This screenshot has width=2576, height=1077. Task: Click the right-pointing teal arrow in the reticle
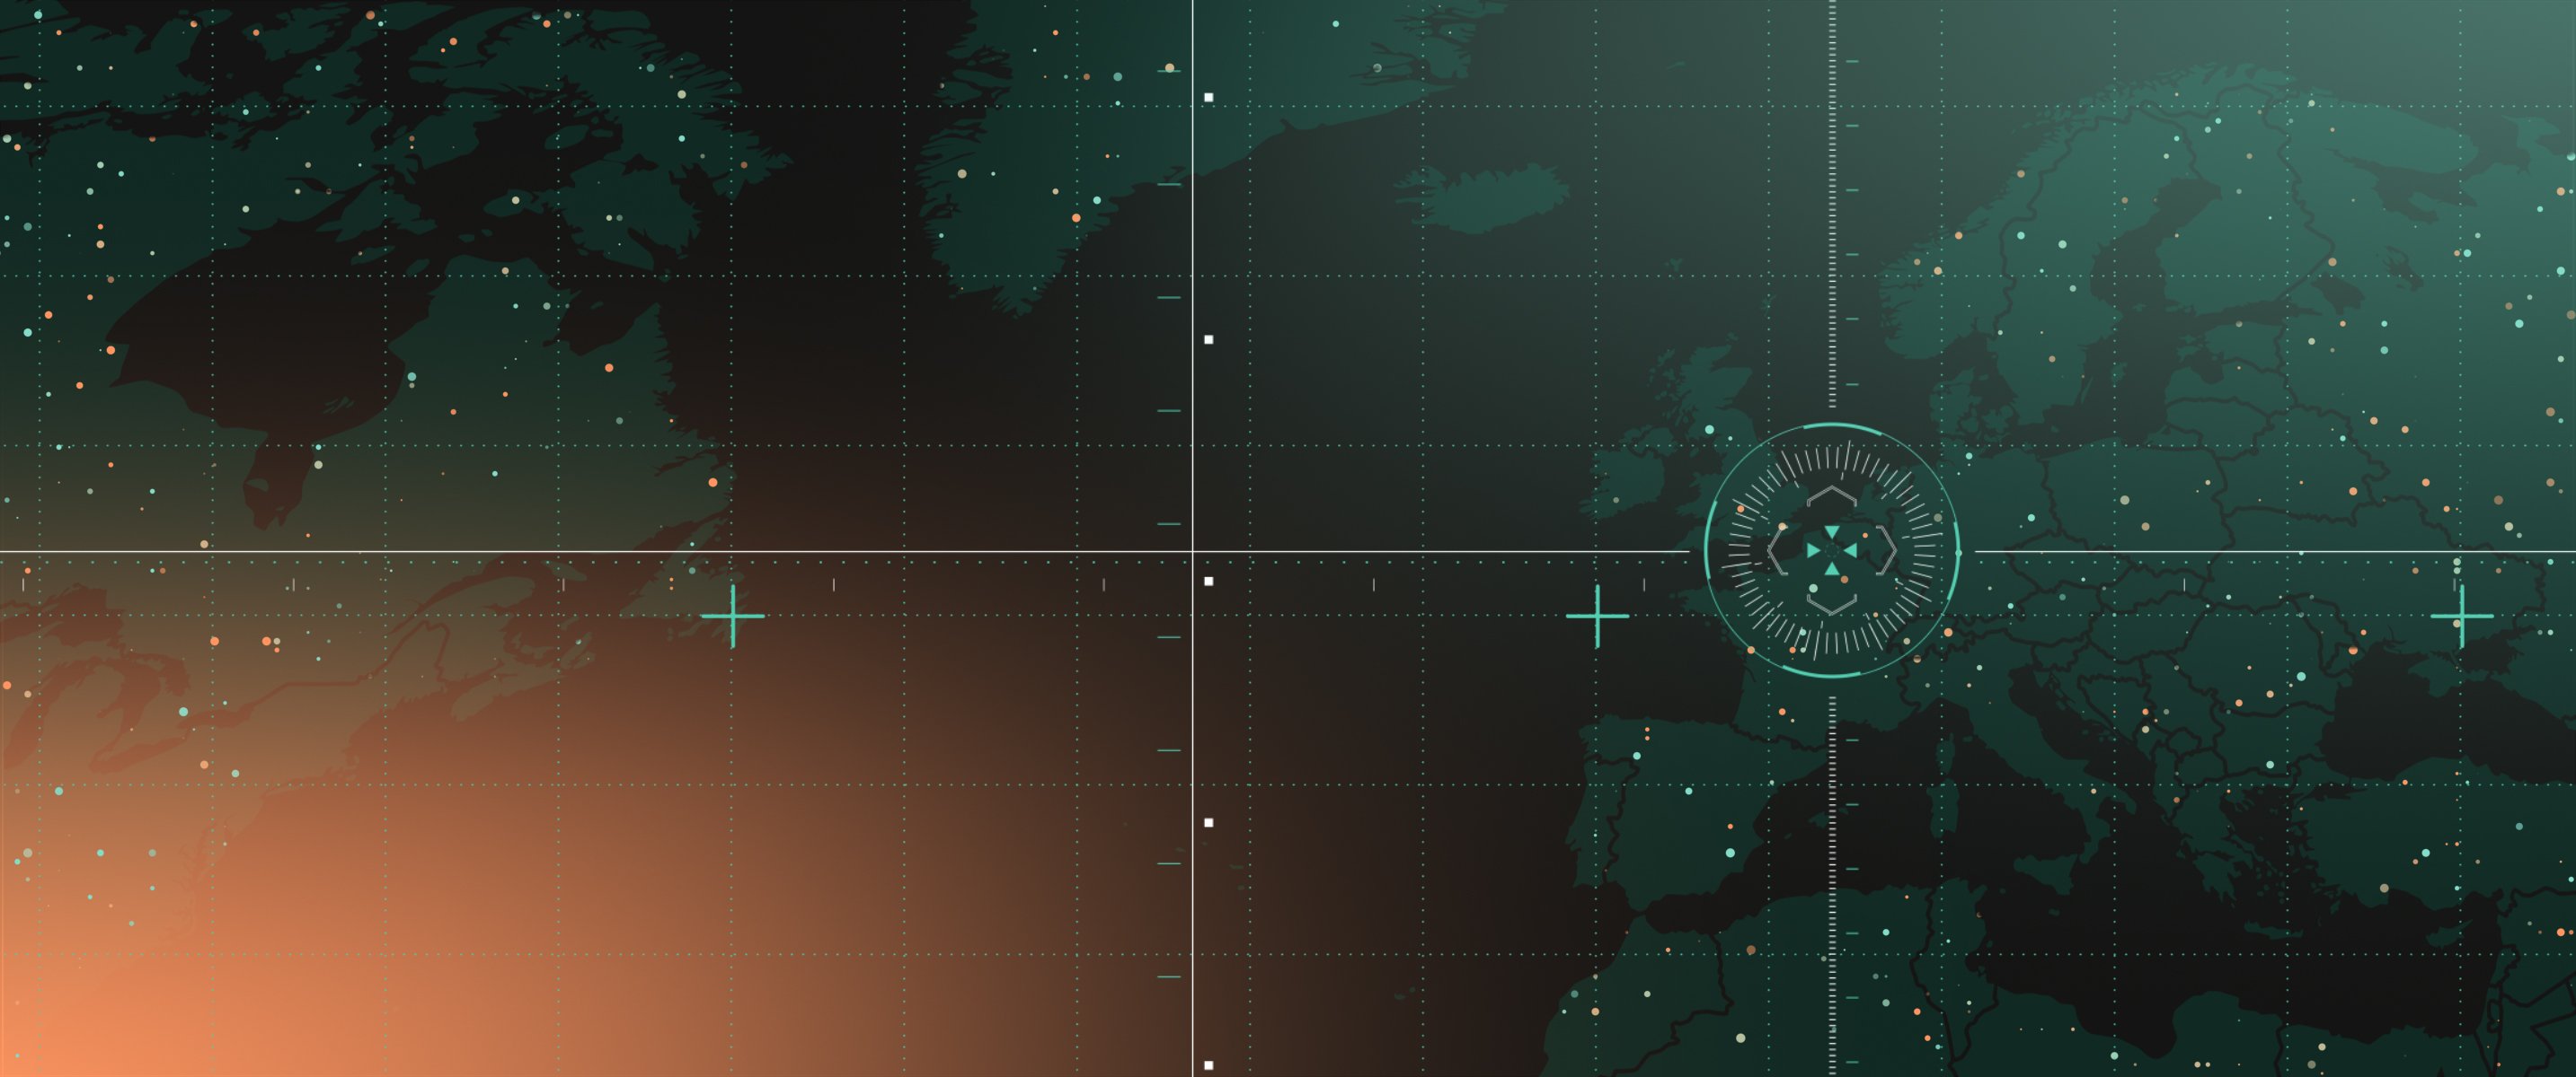[x=1813, y=550]
